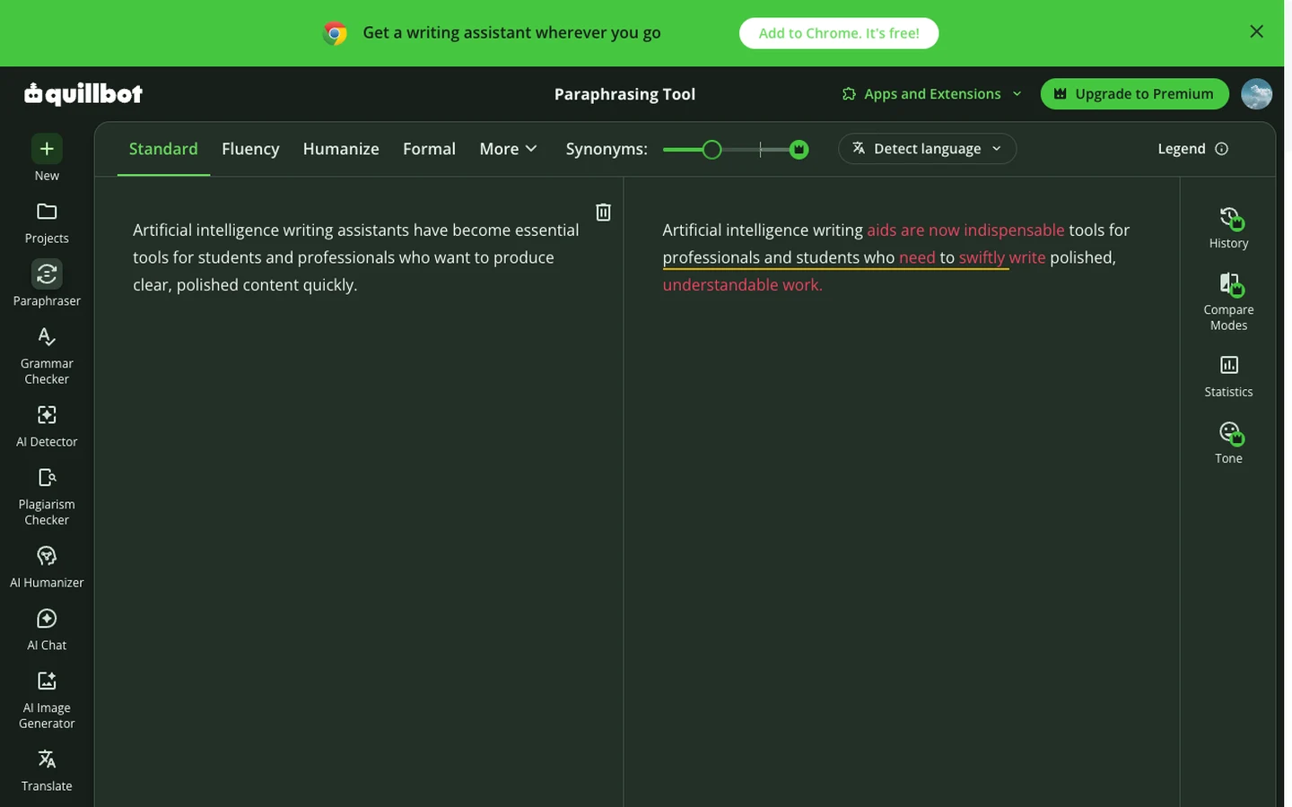Click the word 'swiftly' in output

click(x=982, y=258)
